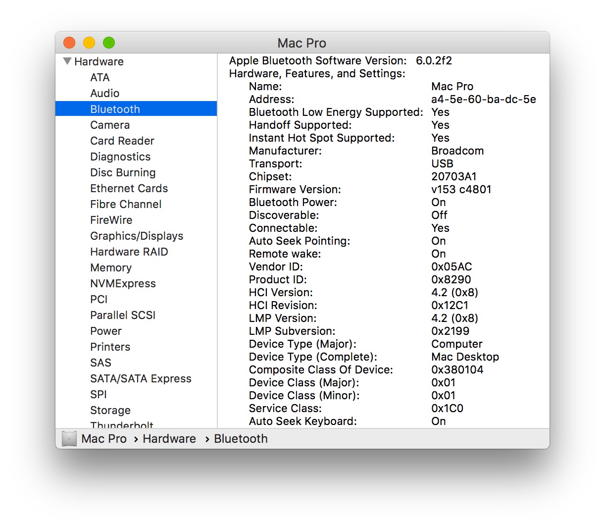Click the software version 6.0.2f2 value
605x528 pixels.
point(434,60)
